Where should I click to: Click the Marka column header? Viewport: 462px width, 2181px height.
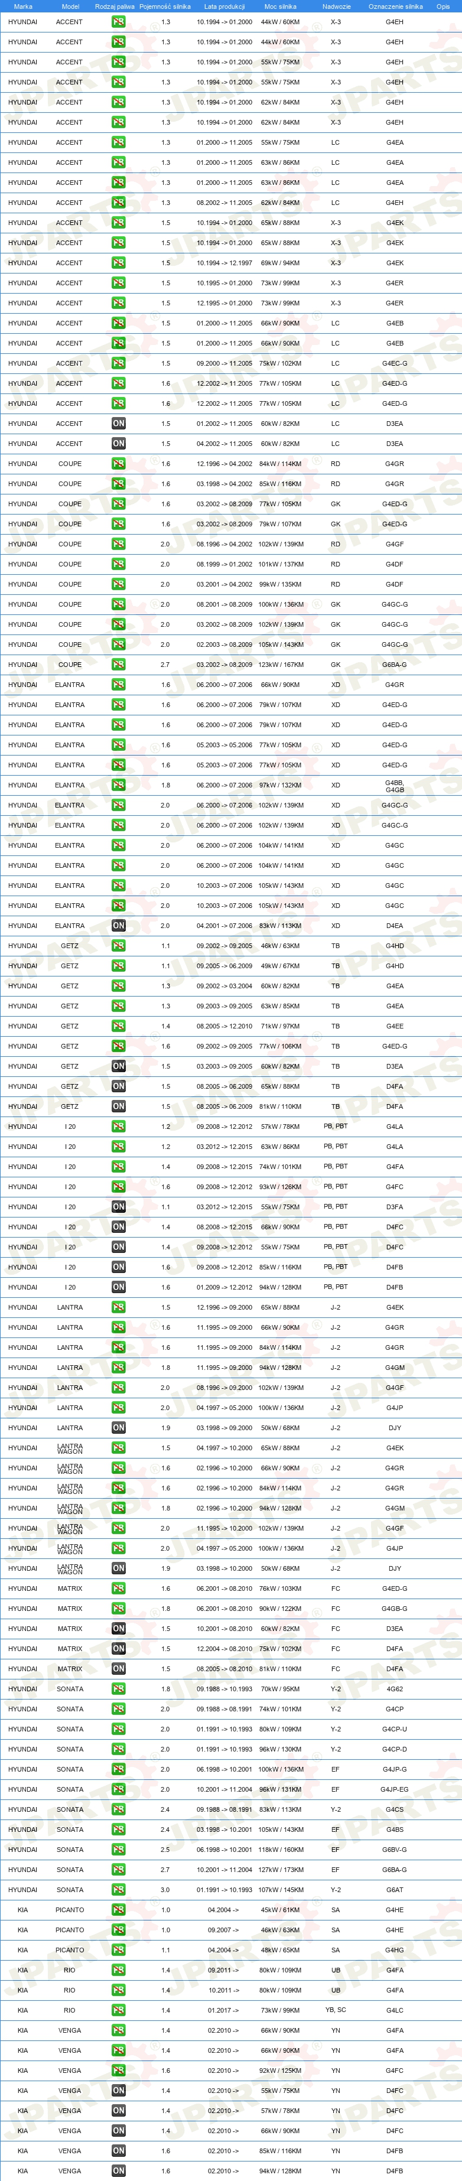coord(23,6)
